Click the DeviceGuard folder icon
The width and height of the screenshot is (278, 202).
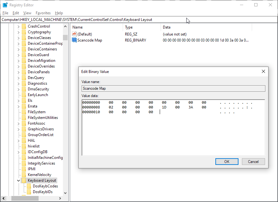[24, 55]
